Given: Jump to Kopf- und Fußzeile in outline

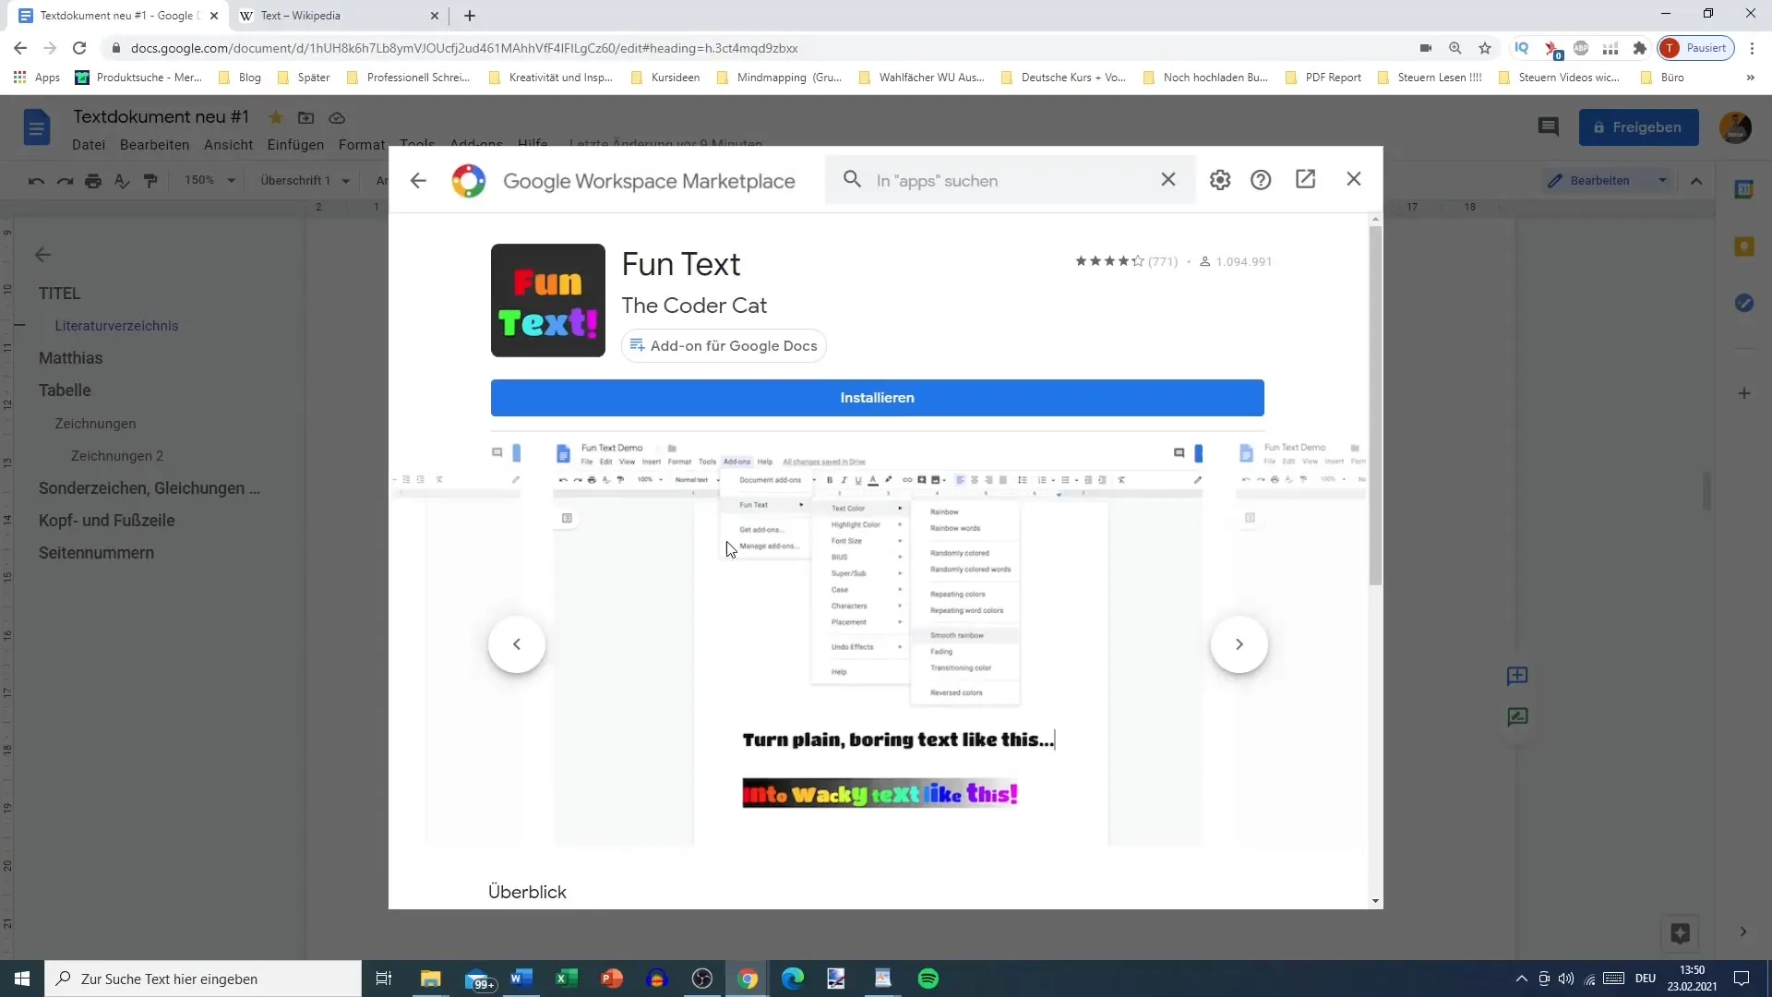Looking at the screenshot, I should point(106,521).
